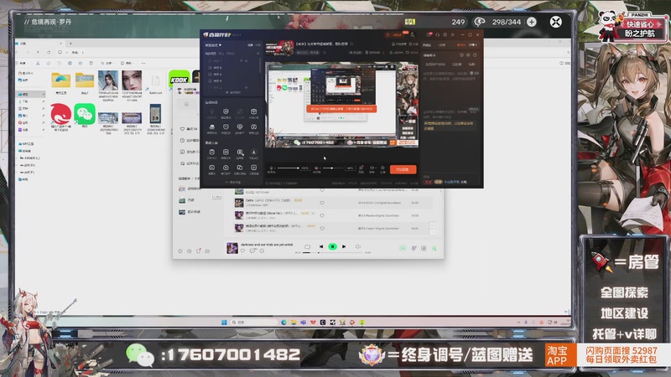This screenshot has height=377, width=671.
Task: Click the Delete trash icon in Explorer toolbar
Action: pos(91,64)
